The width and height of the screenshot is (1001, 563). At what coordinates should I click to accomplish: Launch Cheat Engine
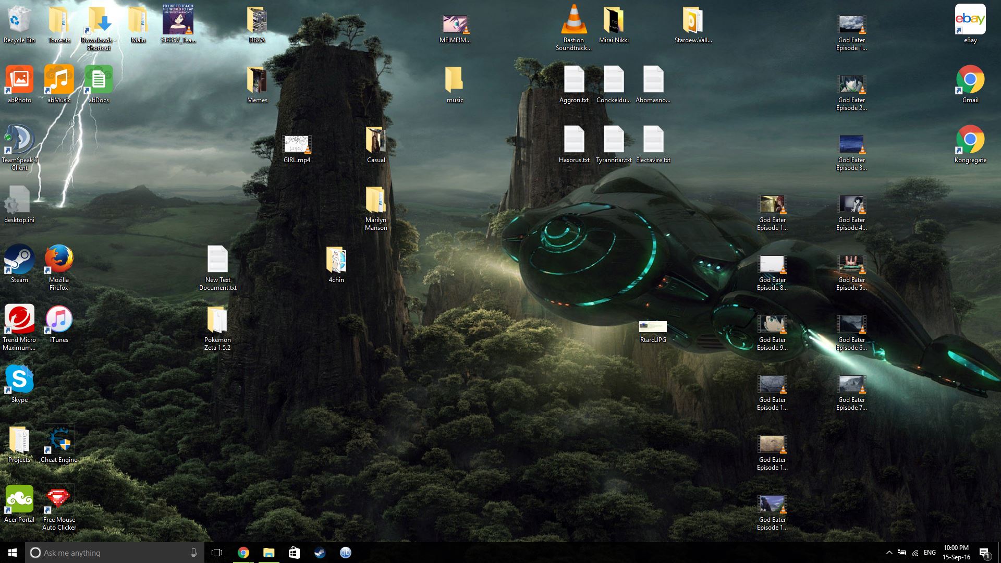tap(59, 444)
